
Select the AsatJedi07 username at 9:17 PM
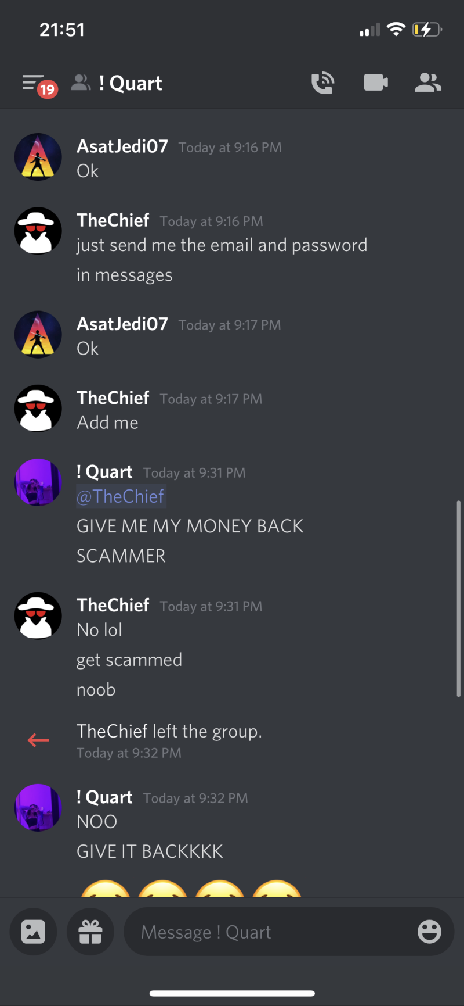click(122, 324)
